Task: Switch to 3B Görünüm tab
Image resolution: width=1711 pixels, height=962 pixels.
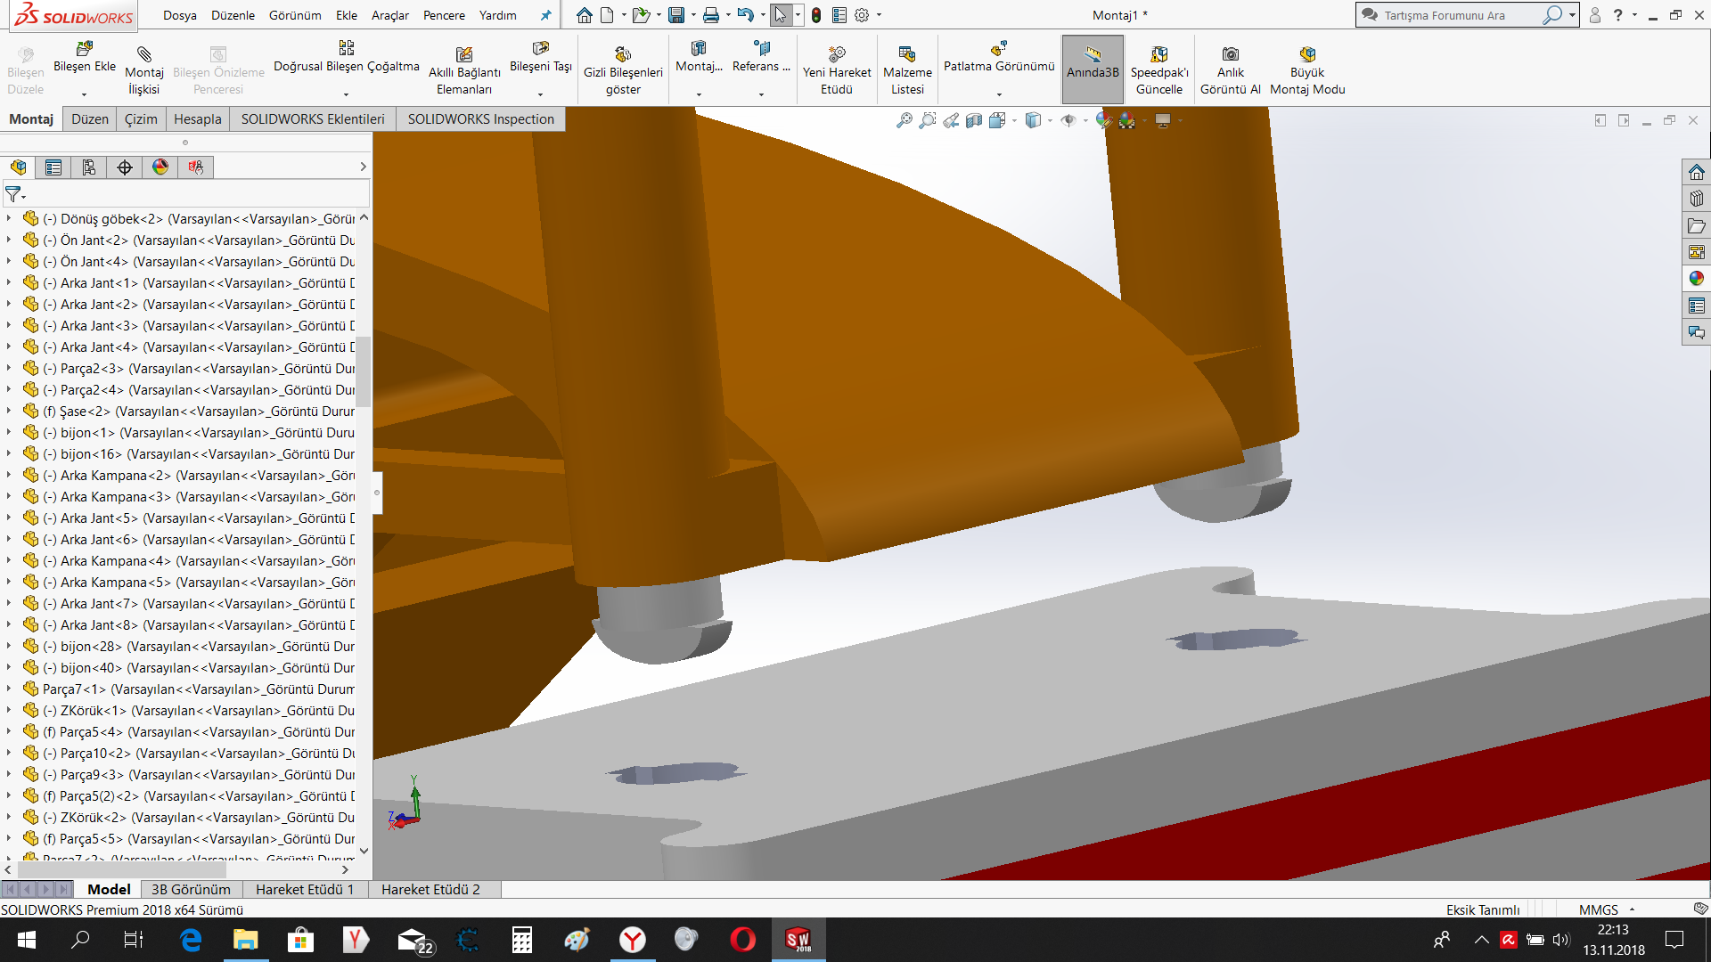Action: click(x=191, y=889)
